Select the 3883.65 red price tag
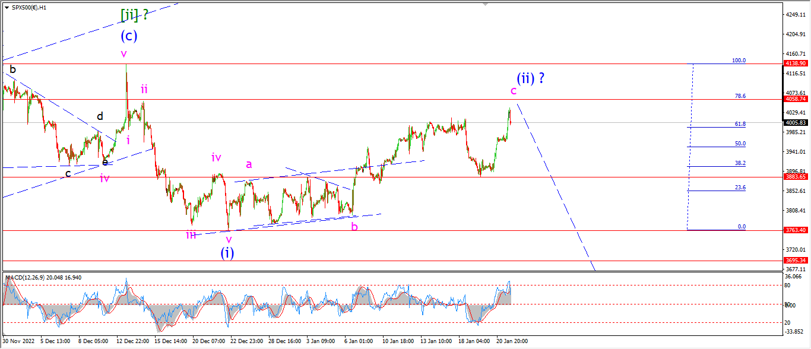 796,177
